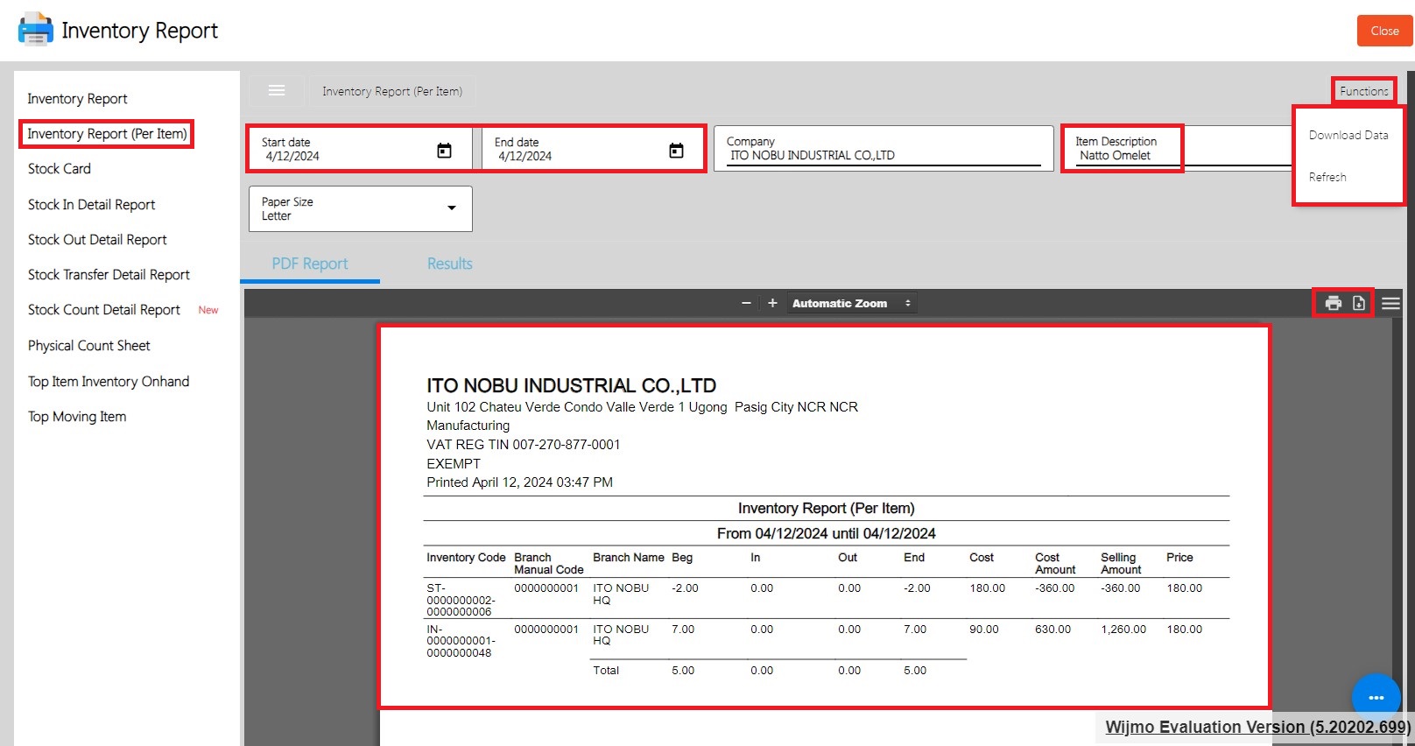Open Inventory Report in sidebar
Image resolution: width=1415 pixels, height=746 pixels.
coord(77,99)
